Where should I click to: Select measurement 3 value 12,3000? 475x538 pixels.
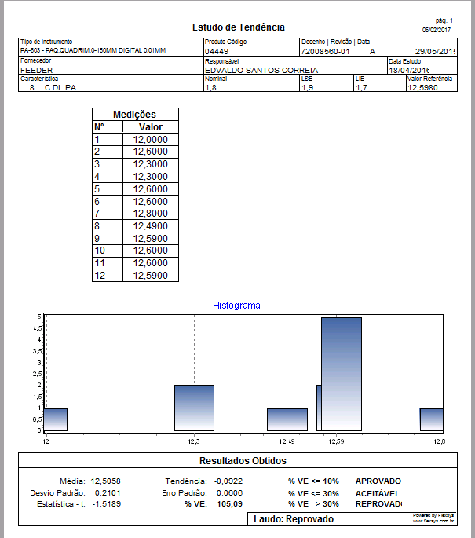tap(151, 164)
